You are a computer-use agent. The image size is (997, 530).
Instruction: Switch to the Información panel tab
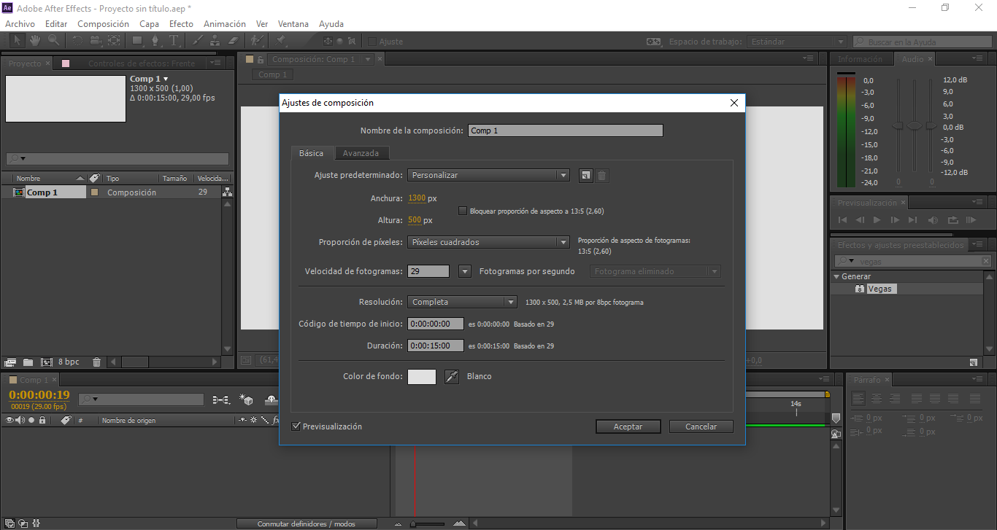pos(860,59)
